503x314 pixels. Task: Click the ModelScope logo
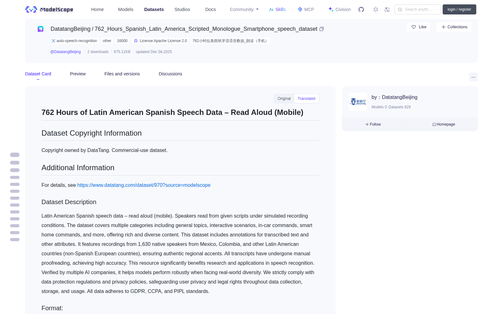click(49, 9)
